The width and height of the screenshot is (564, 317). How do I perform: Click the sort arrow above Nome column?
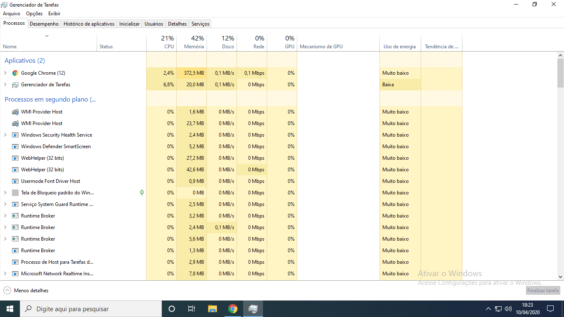coord(47,36)
